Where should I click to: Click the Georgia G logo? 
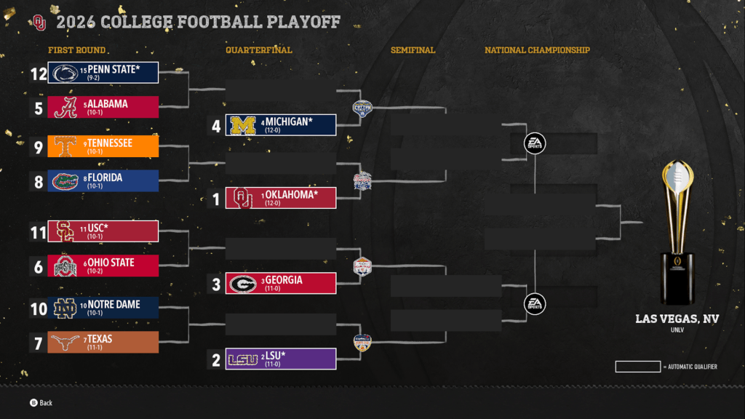point(242,284)
